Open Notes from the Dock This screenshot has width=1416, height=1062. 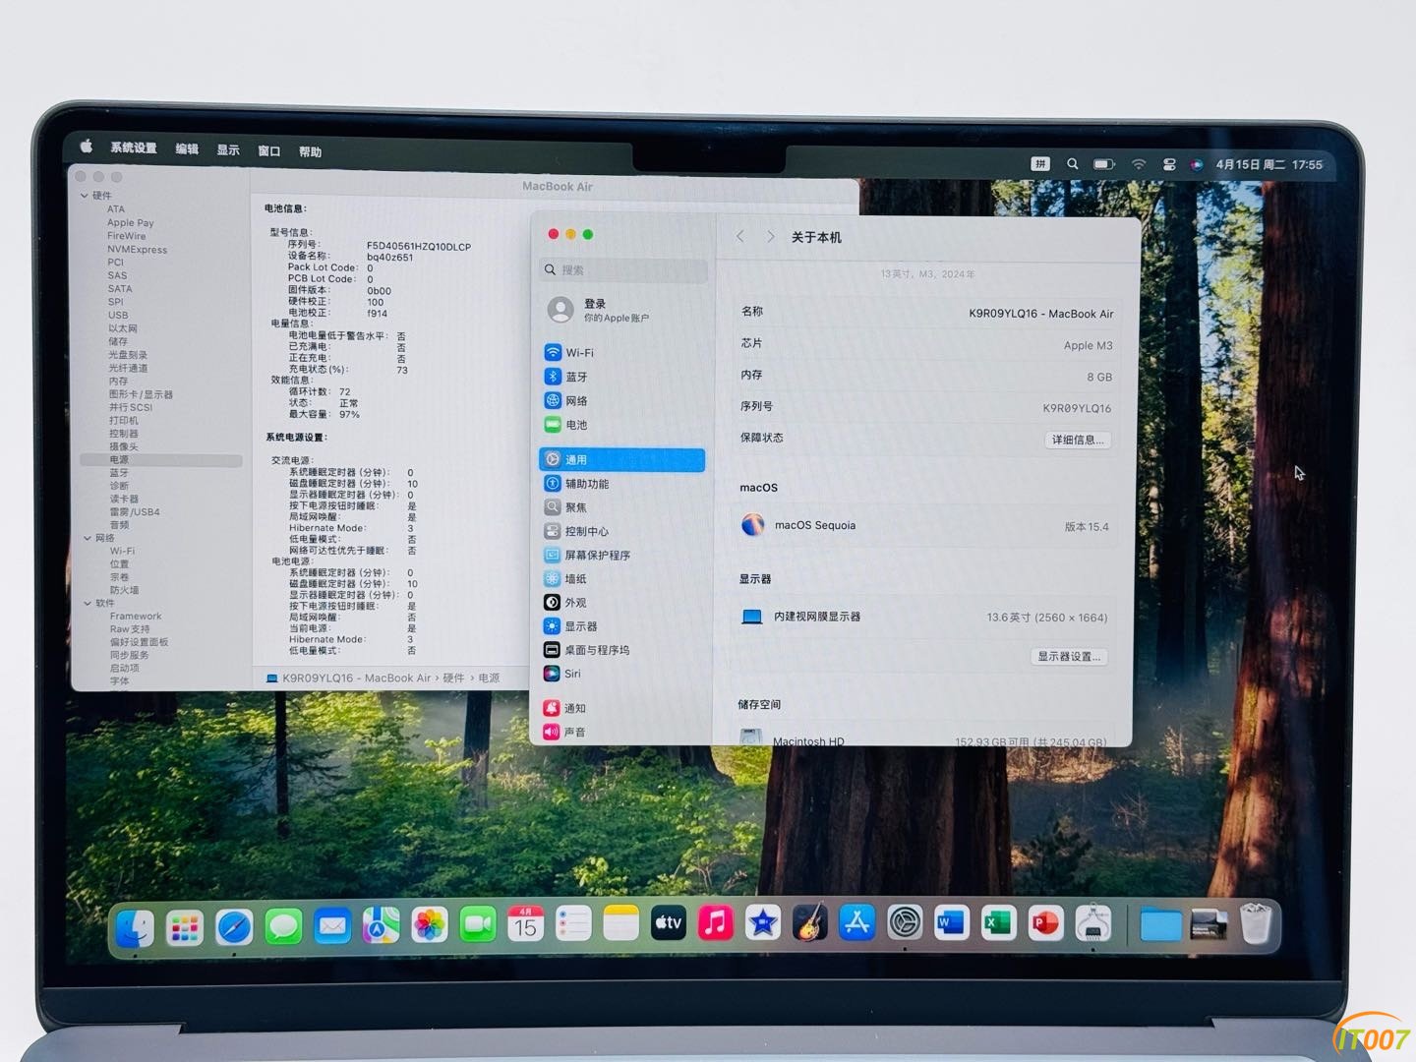(x=621, y=923)
